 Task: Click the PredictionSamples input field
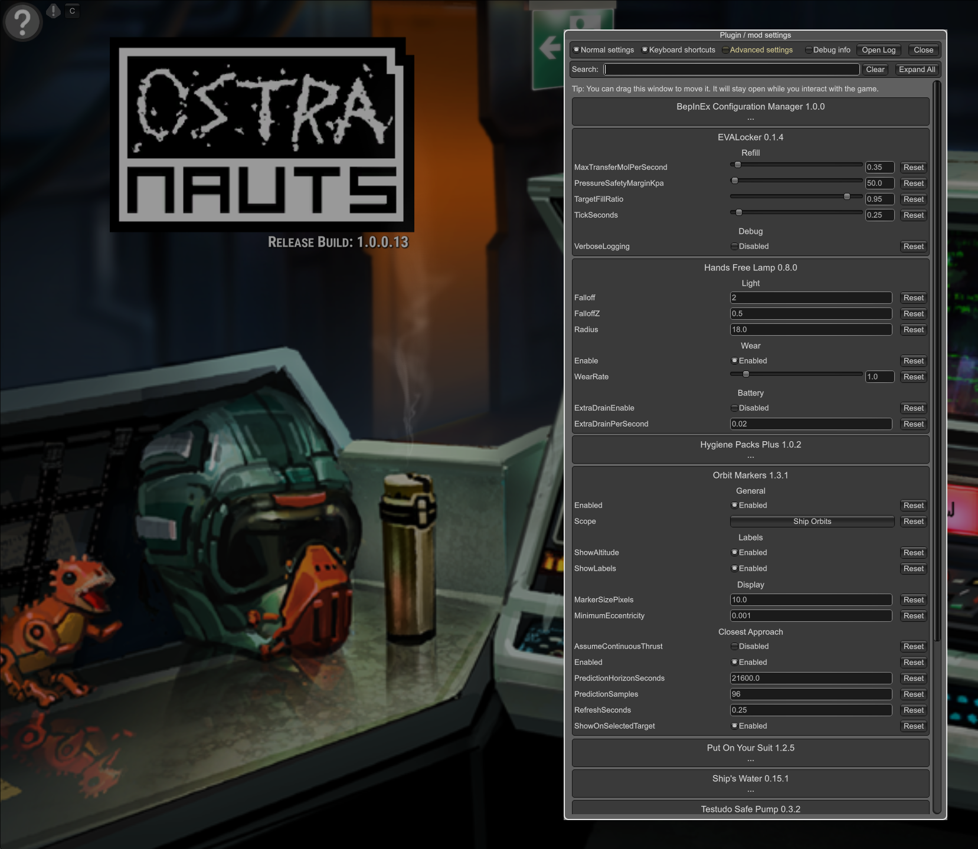pos(811,694)
